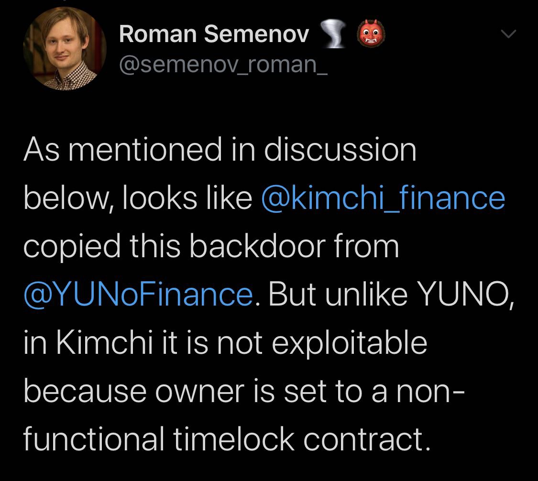Click the word "owner" in the tweet
This screenshot has width=538, height=481.
(199, 392)
